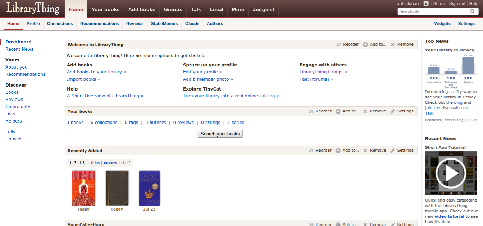
Task: Open the message count badge icon
Action: 426,4
